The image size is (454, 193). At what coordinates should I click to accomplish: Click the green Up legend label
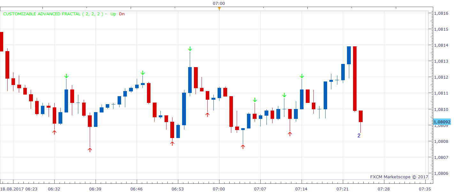pyautogui.click(x=113, y=14)
